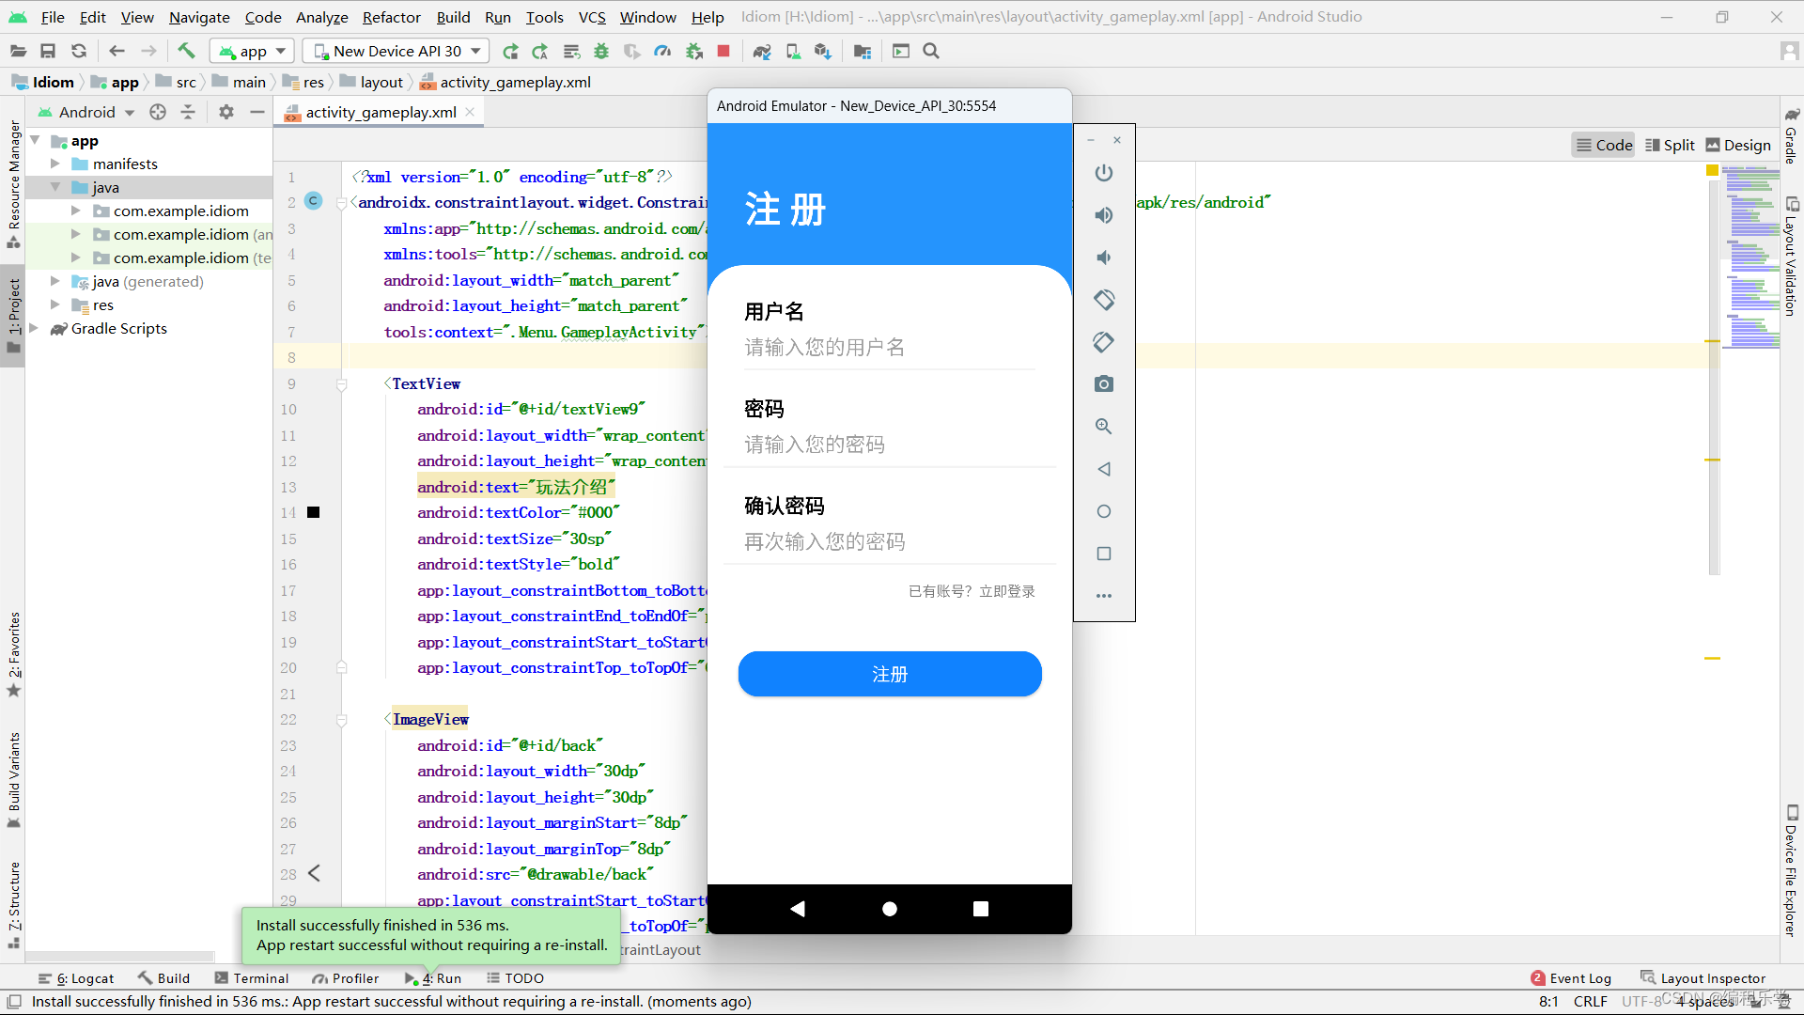Open the New Device API 30 dropdown
This screenshot has width=1804, height=1015.
397,52
